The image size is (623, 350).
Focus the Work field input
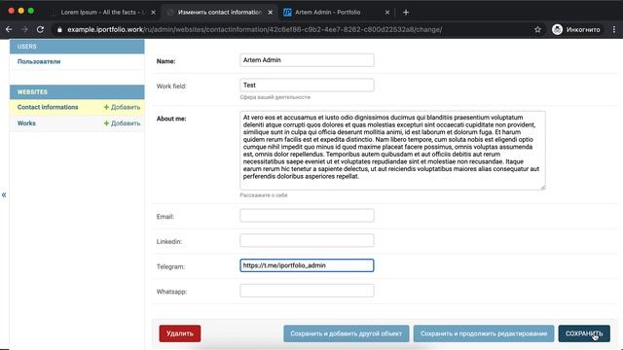tap(307, 85)
